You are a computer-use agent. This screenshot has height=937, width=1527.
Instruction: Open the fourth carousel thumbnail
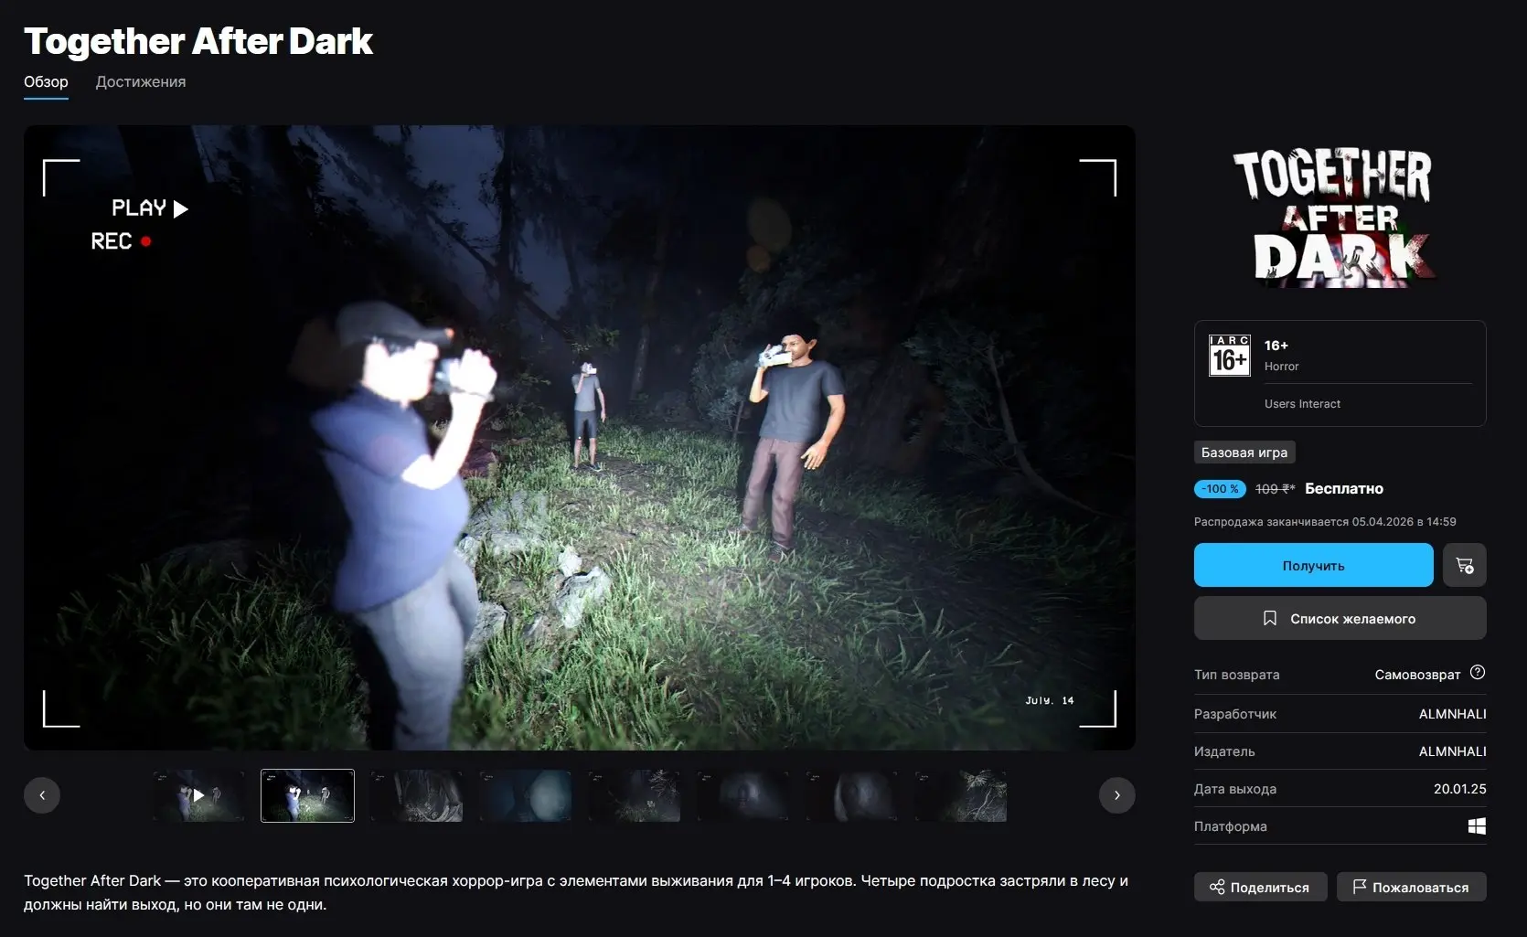pos(525,795)
